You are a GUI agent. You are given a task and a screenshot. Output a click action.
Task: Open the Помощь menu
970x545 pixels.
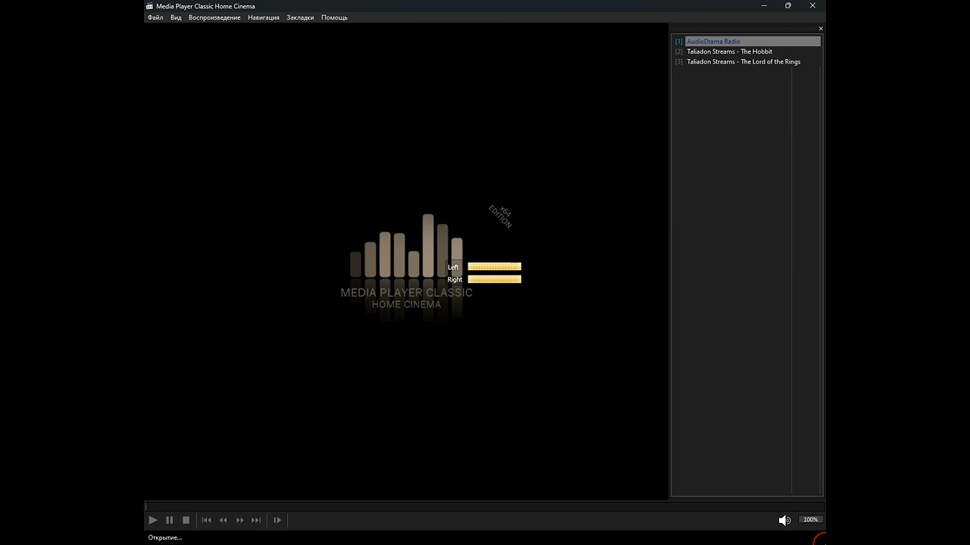pyautogui.click(x=334, y=17)
